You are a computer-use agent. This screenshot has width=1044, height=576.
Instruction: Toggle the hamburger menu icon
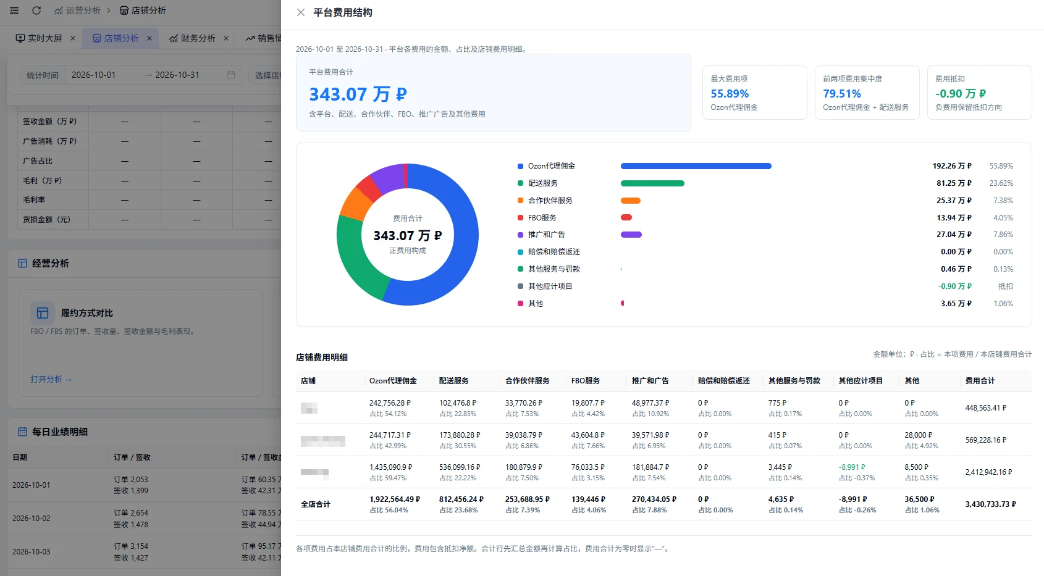tap(14, 10)
